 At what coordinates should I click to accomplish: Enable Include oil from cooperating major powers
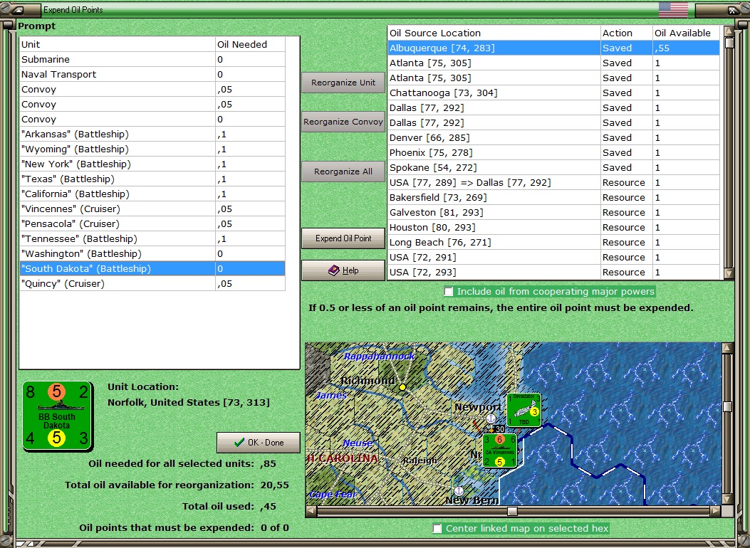pyautogui.click(x=448, y=292)
